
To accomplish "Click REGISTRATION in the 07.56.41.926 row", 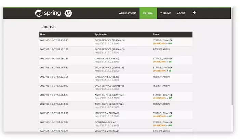I will point(161,104).
